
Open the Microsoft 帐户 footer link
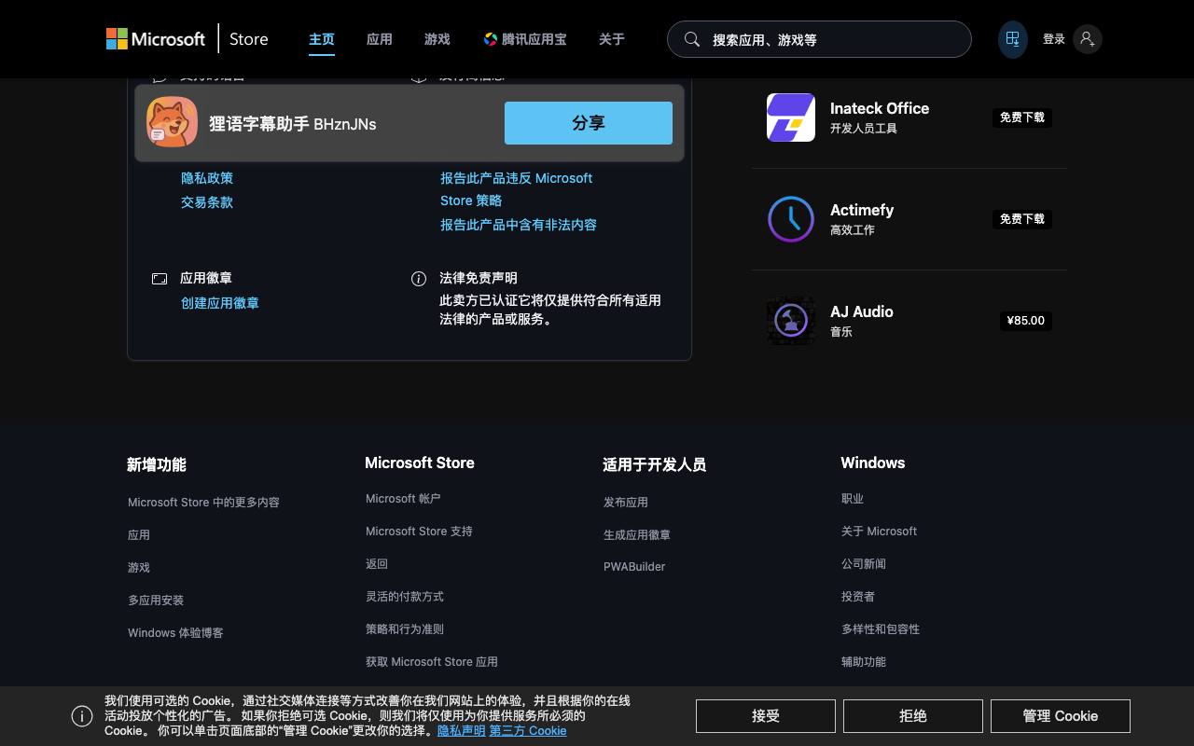[x=403, y=499]
